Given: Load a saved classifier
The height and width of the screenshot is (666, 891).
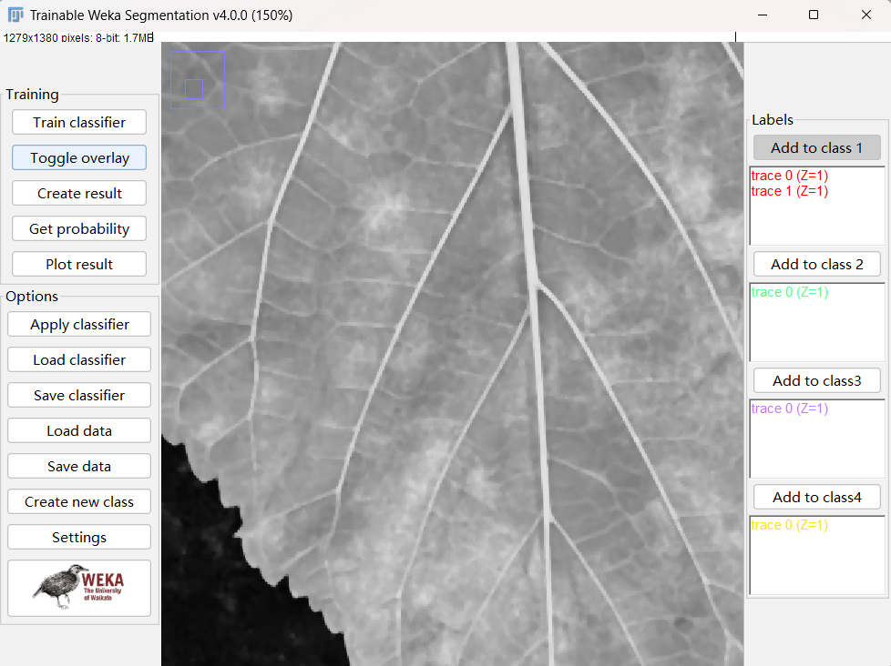Looking at the screenshot, I should tap(78, 359).
